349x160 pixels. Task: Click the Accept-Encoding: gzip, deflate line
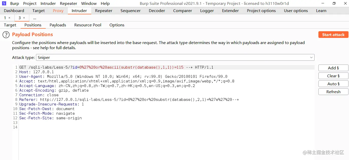click(x=54, y=90)
